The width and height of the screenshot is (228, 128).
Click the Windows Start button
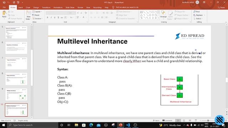pyautogui.click(x=3, y=125)
